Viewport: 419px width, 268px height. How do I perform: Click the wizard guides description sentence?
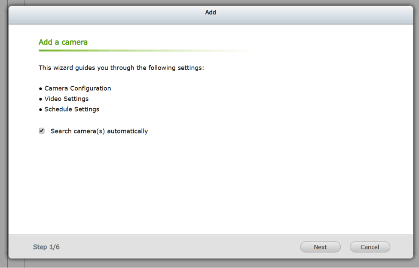(121, 68)
